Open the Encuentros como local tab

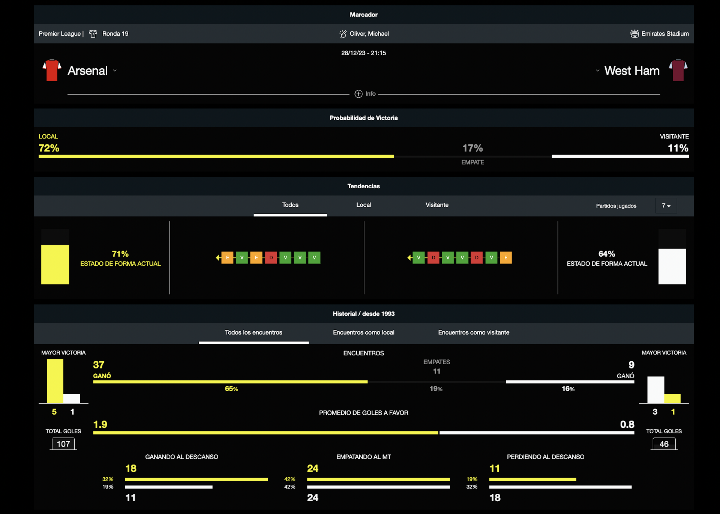(363, 333)
